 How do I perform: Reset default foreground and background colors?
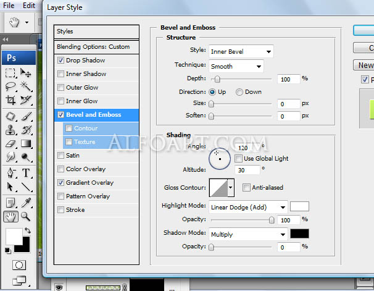pyautogui.click(x=7, y=250)
